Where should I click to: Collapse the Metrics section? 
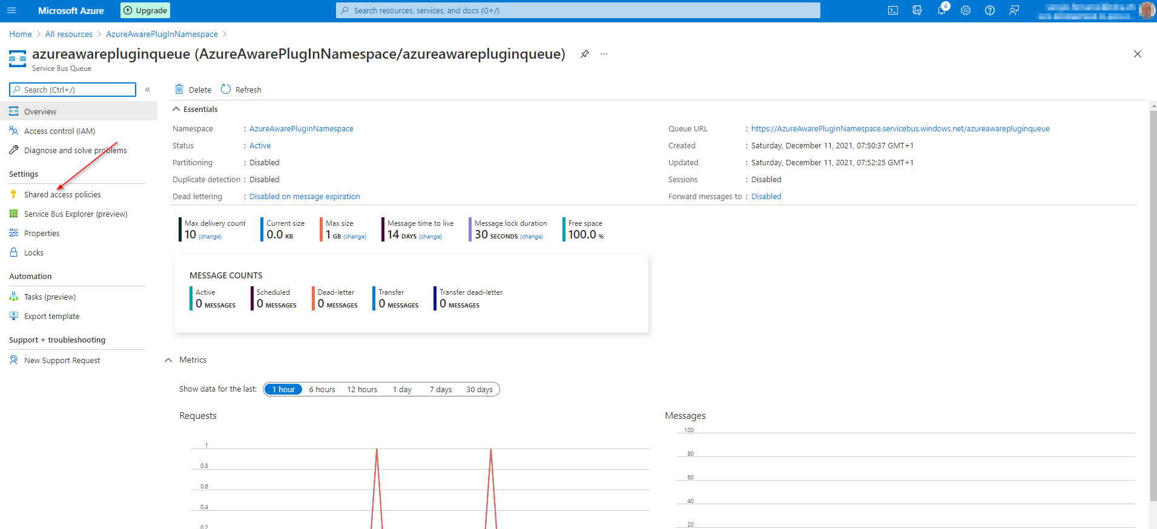(x=168, y=360)
